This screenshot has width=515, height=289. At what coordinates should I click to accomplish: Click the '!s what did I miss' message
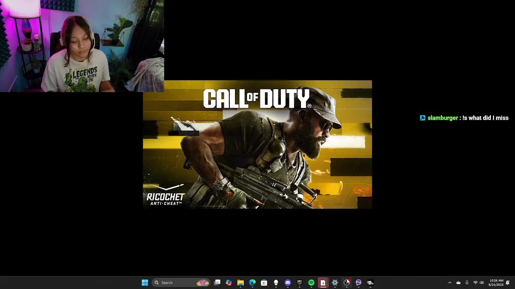click(486, 118)
